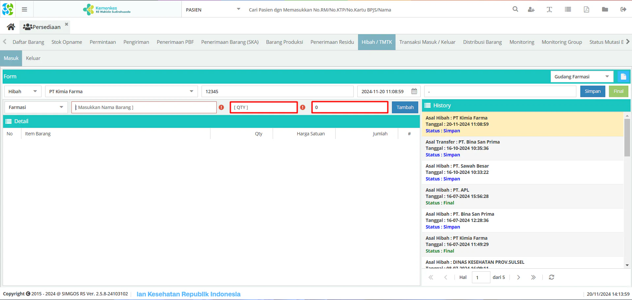Click the Simpan button
Screen dimensions: 632x300
[x=592, y=91]
